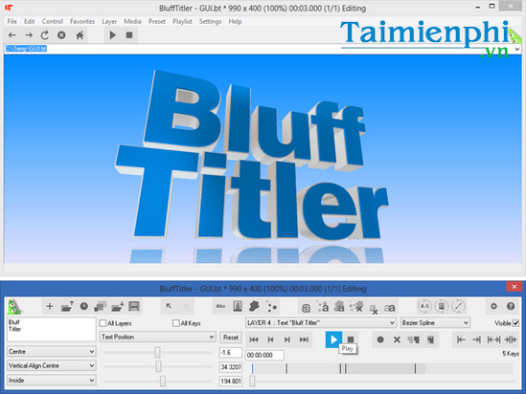Open the Edit menu
This screenshot has width=526, height=394.
(29, 21)
